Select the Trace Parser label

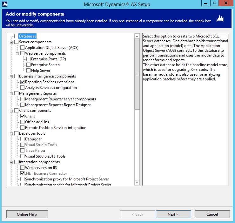35,151
